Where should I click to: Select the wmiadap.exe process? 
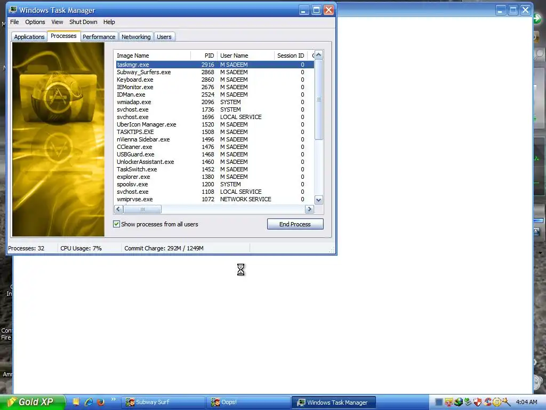pos(215,102)
